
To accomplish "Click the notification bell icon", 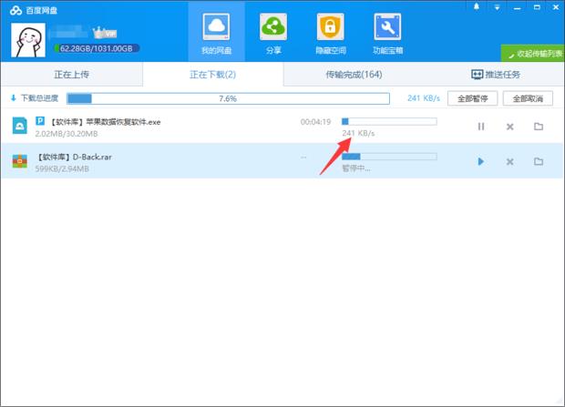I will [x=477, y=7].
